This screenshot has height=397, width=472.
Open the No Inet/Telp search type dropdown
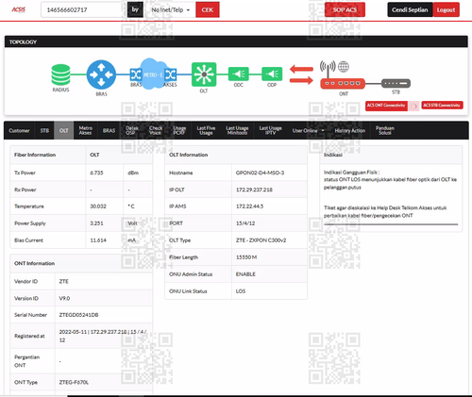tap(171, 9)
